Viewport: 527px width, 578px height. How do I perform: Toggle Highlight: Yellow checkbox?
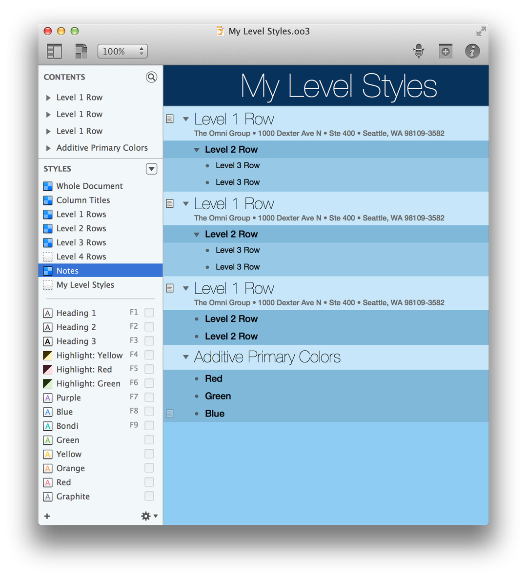click(149, 355)
